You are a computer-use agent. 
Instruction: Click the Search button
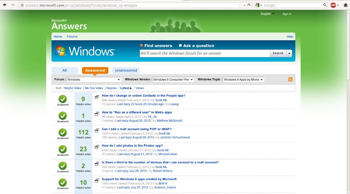tap(278, 53)
